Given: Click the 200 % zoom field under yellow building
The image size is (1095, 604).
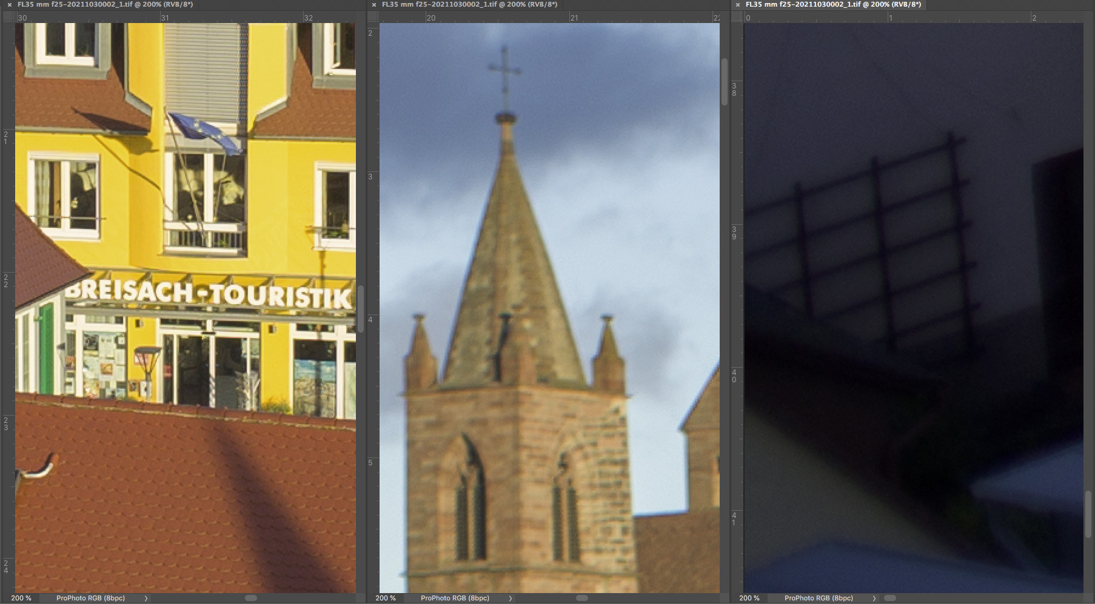Looking at the screenshot, I should point(21,599).
